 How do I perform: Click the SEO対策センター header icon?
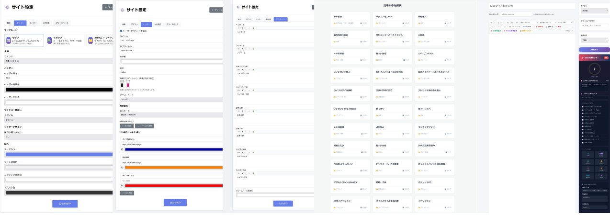point(582,57)
